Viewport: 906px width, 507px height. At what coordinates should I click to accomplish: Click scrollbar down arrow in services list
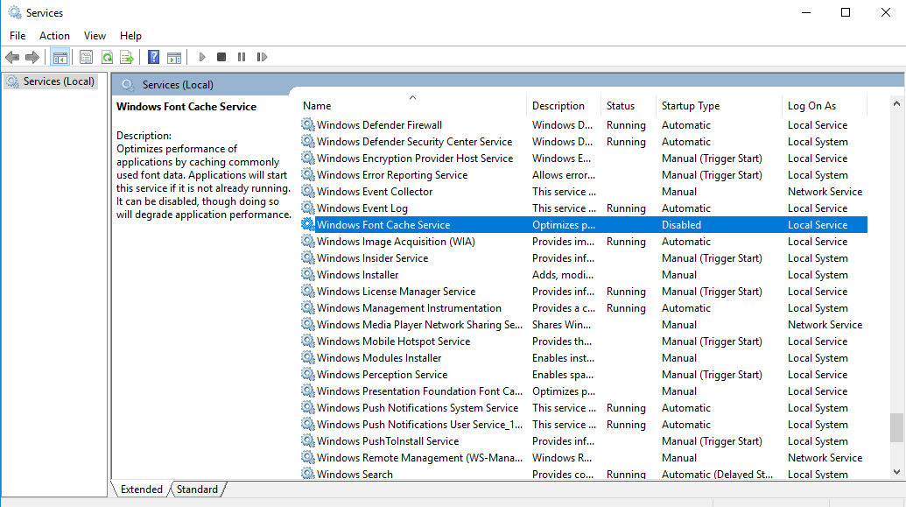pos(896,472)
